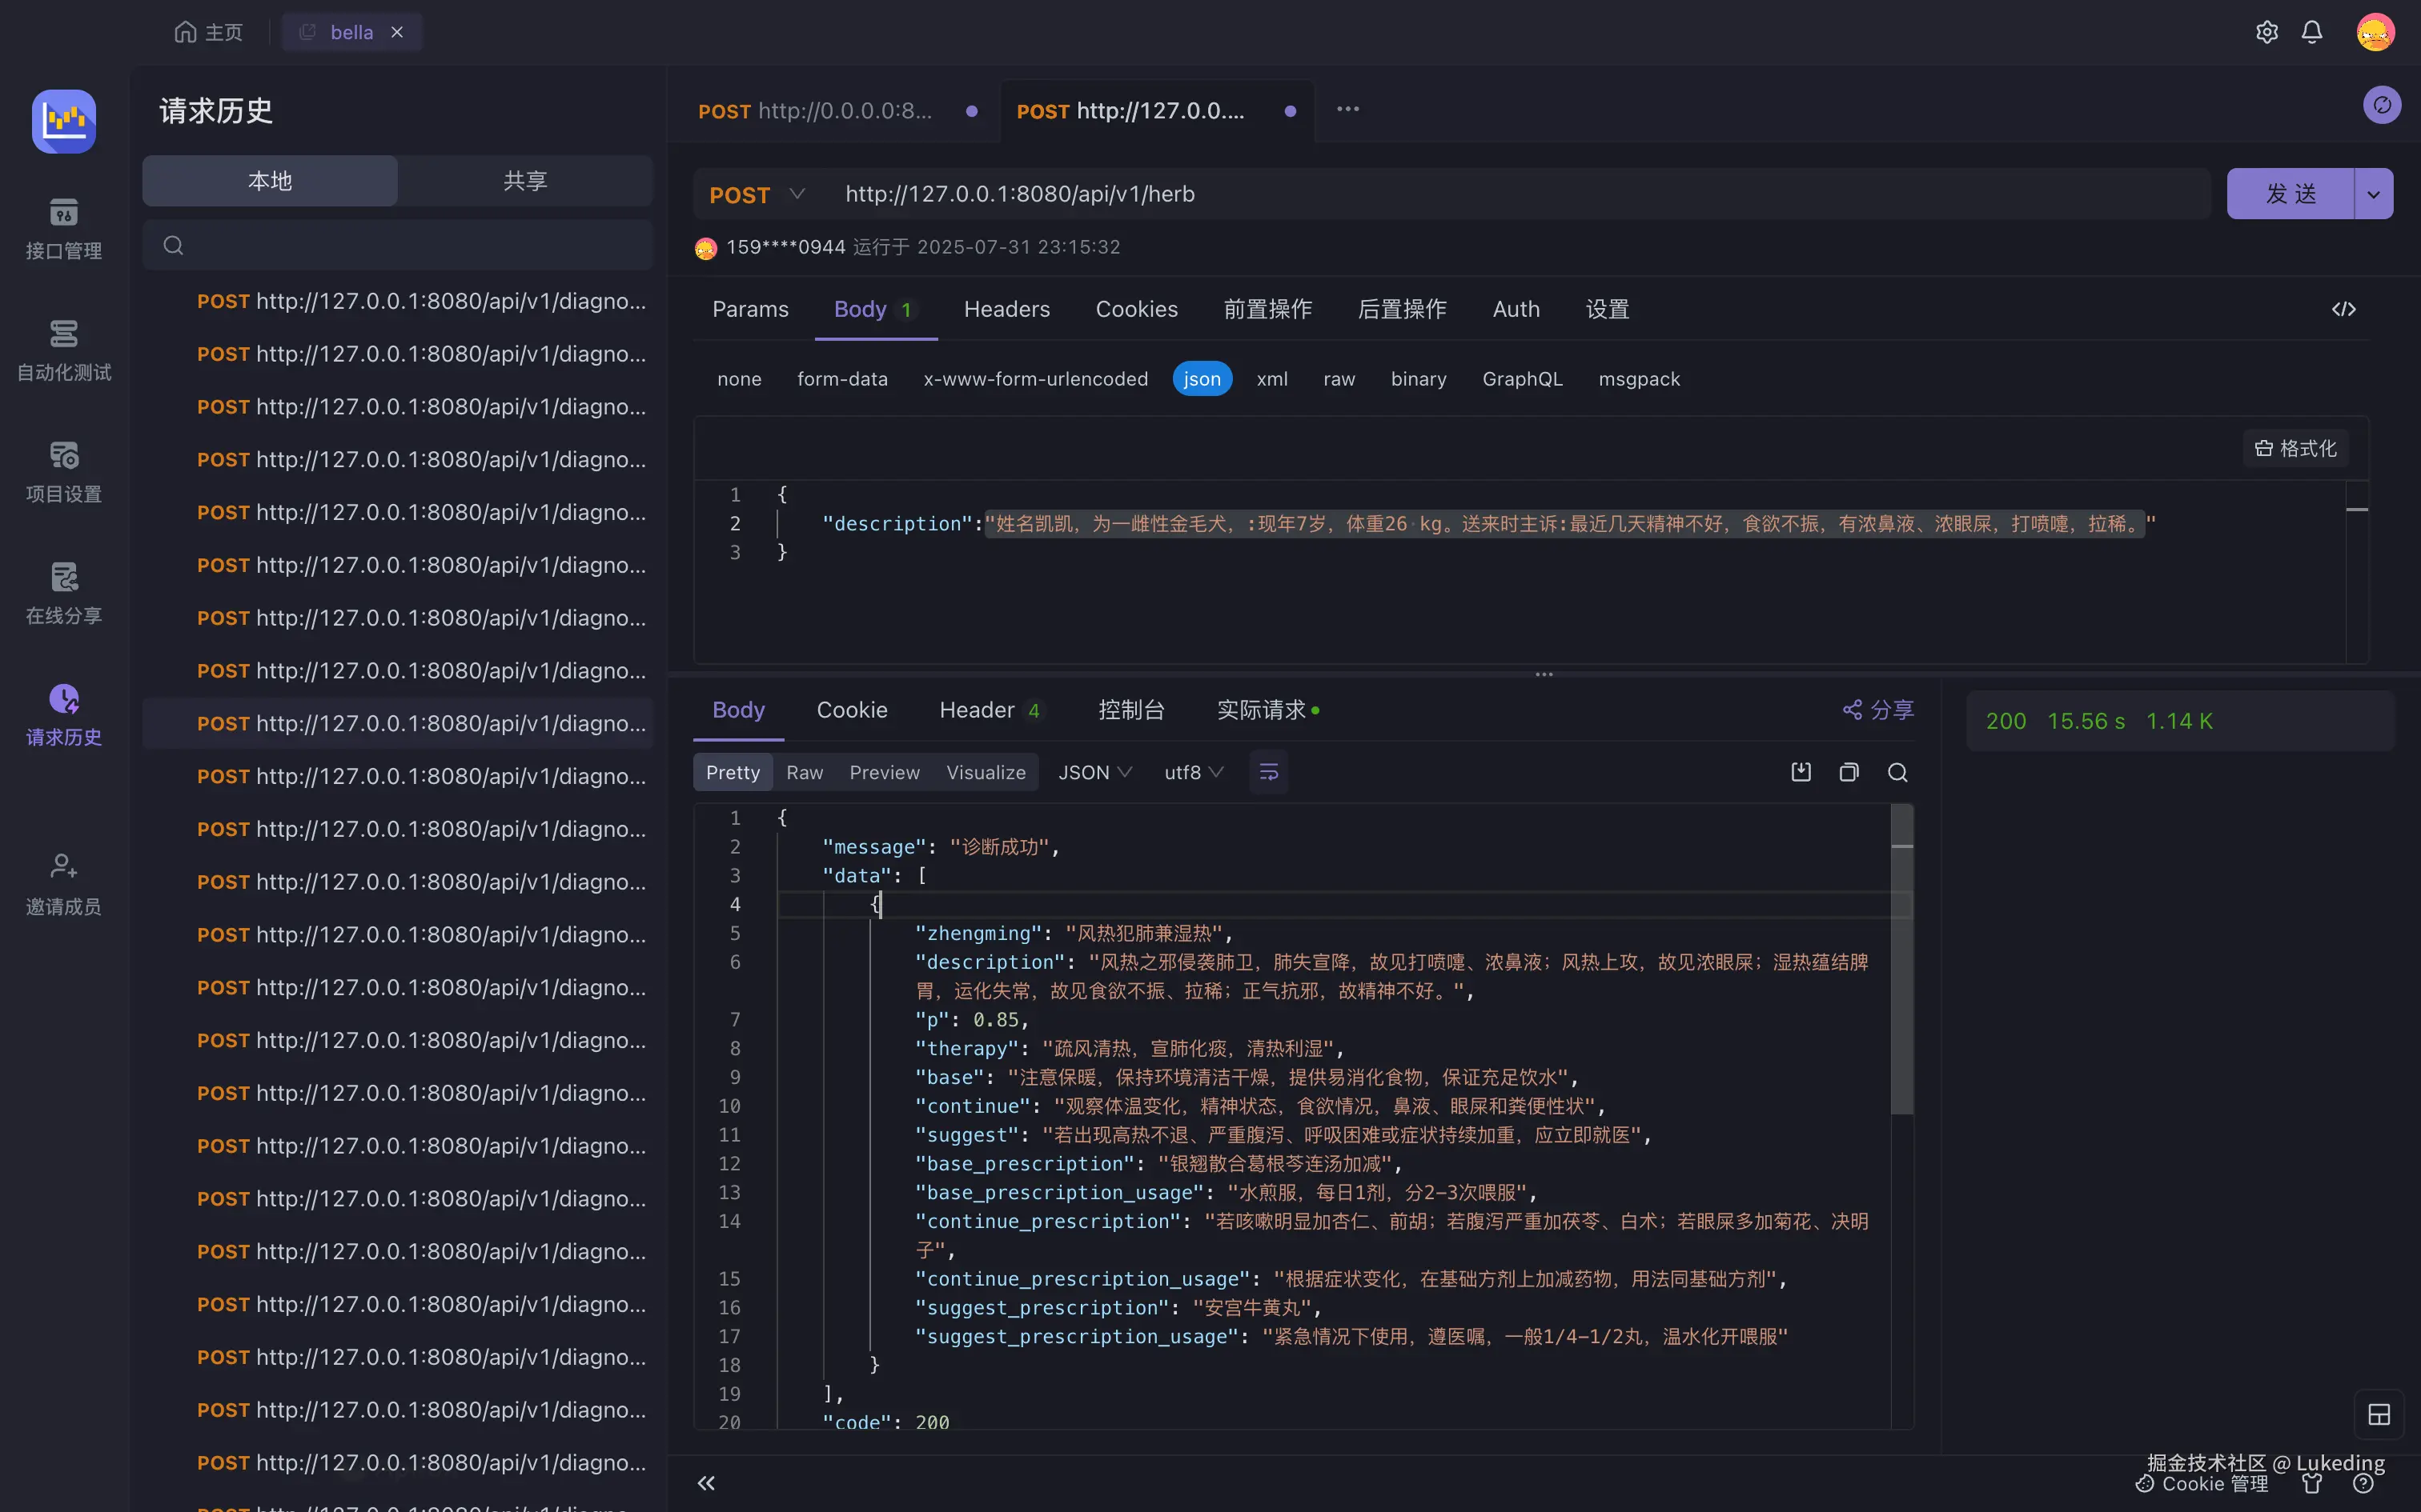Open the 邀请成员 panel
The image size is (2421, 1512).
click(63, 883)
